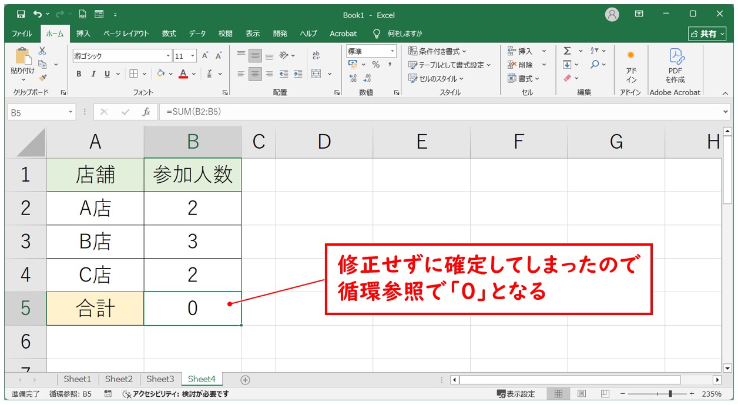Image resolution: width=738 pixels, height=405 pixels.
Task: Click cell B5 containing 0
Action: click(193, 309)
